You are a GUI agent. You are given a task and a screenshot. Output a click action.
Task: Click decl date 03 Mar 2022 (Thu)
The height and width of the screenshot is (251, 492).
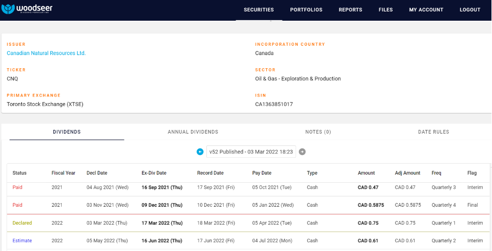click(107, 223)
